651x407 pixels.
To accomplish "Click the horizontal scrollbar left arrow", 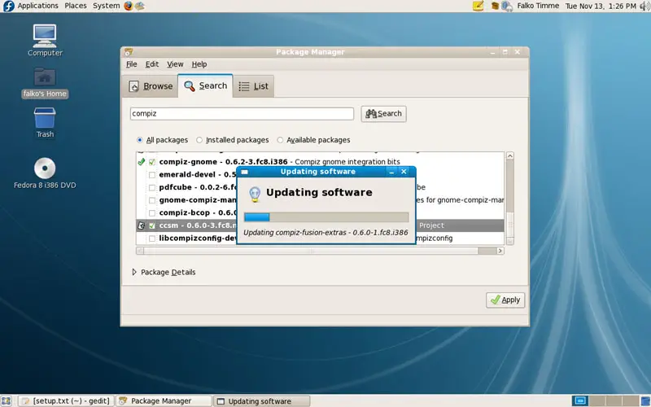I will pos(140,251).
